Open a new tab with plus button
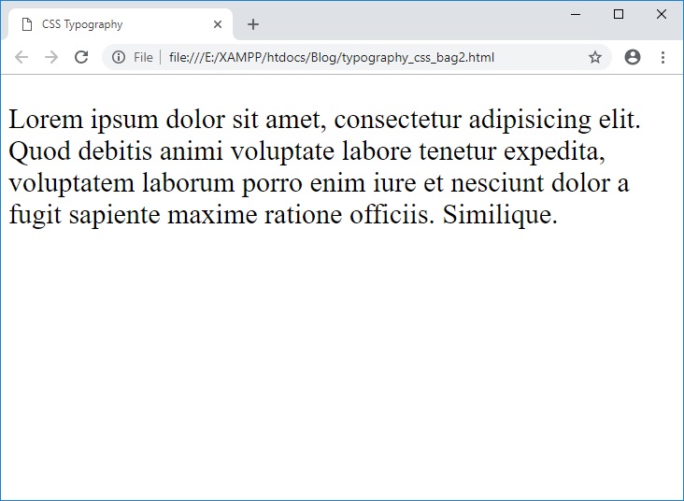Screen dimensions: 684x501 pos(253,24)
